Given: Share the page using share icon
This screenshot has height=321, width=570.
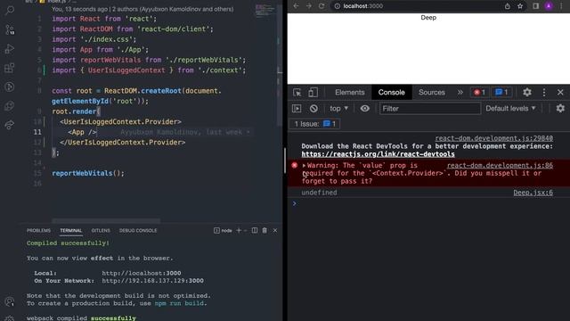Looking at the screenshot, I should (x=507, y=6).
